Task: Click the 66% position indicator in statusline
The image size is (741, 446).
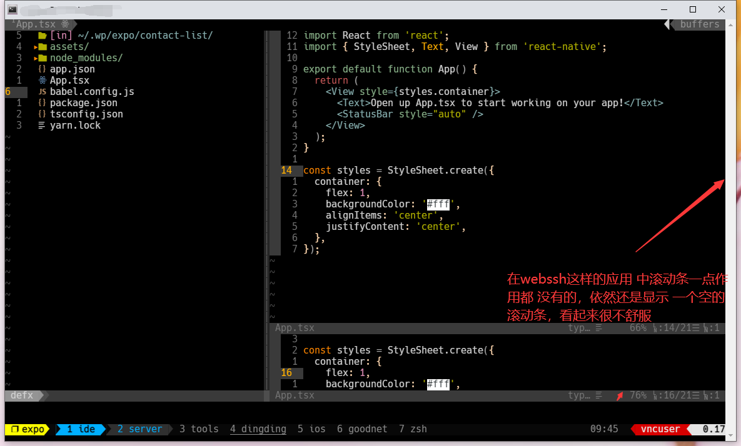Action: click(638, 328)
